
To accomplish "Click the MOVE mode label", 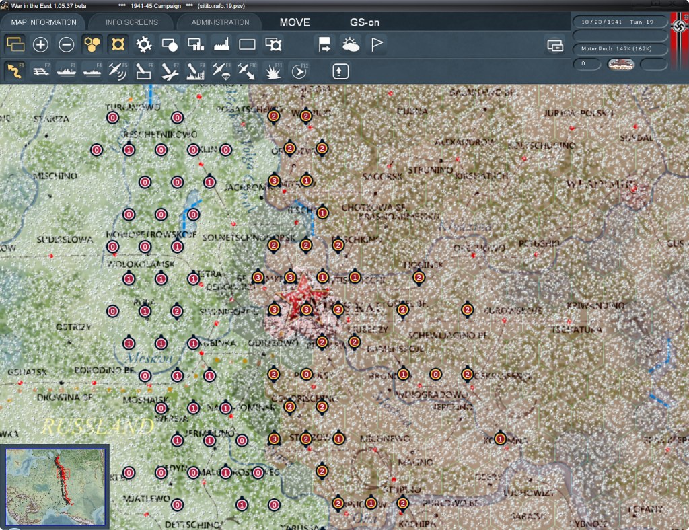I will click(295, 22).
